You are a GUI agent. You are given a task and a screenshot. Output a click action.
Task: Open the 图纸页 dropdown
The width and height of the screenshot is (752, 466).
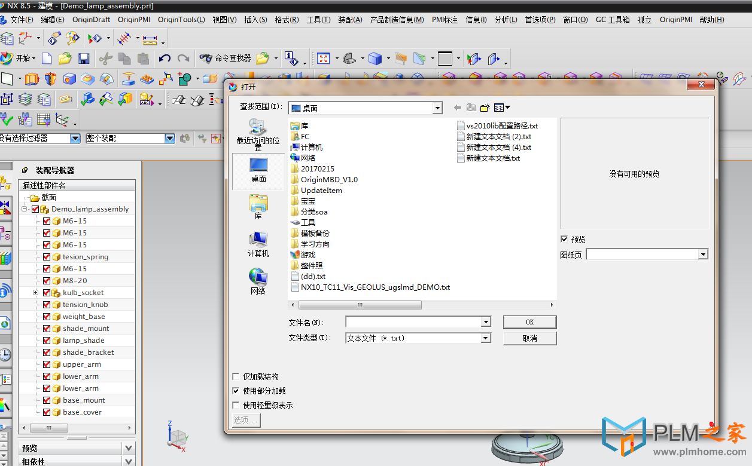703,255
